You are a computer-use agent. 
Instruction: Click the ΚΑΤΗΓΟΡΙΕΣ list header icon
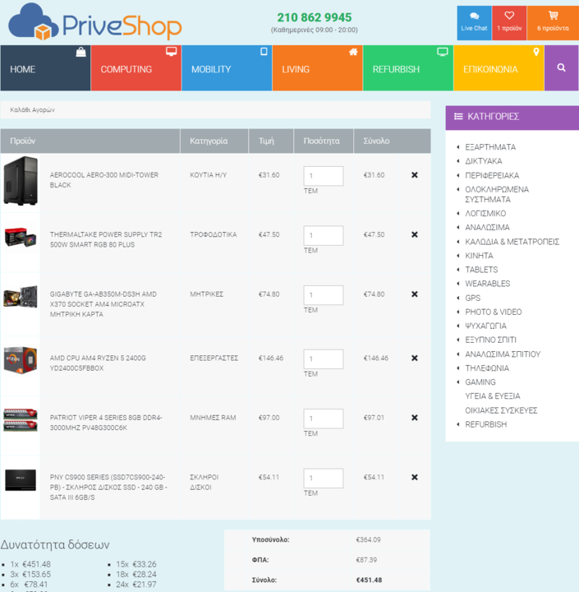click(458, 117)
